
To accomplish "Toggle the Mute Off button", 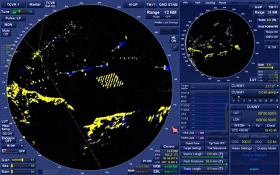I will point(6,44).
